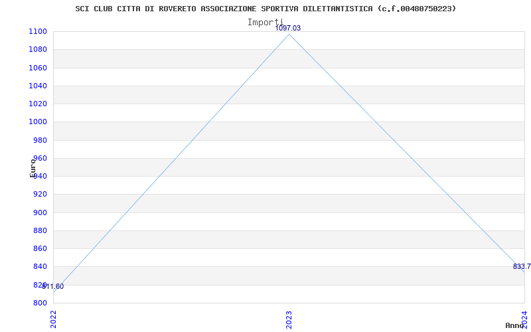Click the 860 y-axis value
This screenshot has width=531, height=332.
tap(40, 248)
